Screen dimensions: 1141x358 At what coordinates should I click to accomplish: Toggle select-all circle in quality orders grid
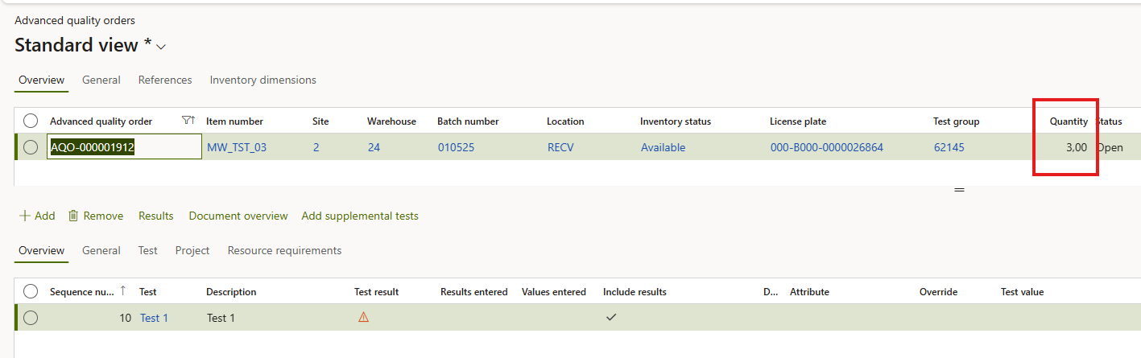click(x=31, y=121)
